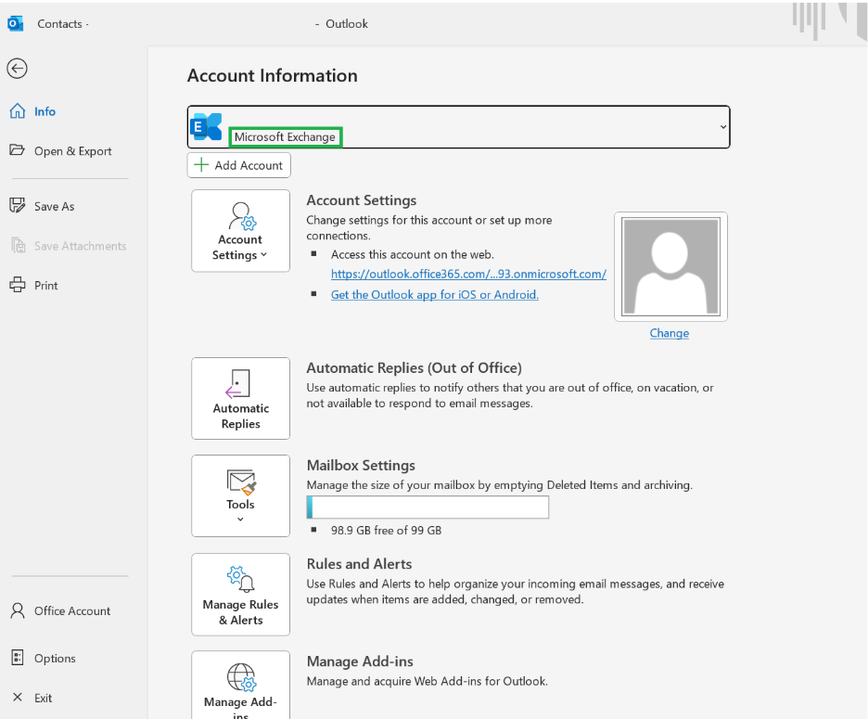868x719 pixels.
Task: Open the Manage Add-ins icon
Action: tap(240, 684)
